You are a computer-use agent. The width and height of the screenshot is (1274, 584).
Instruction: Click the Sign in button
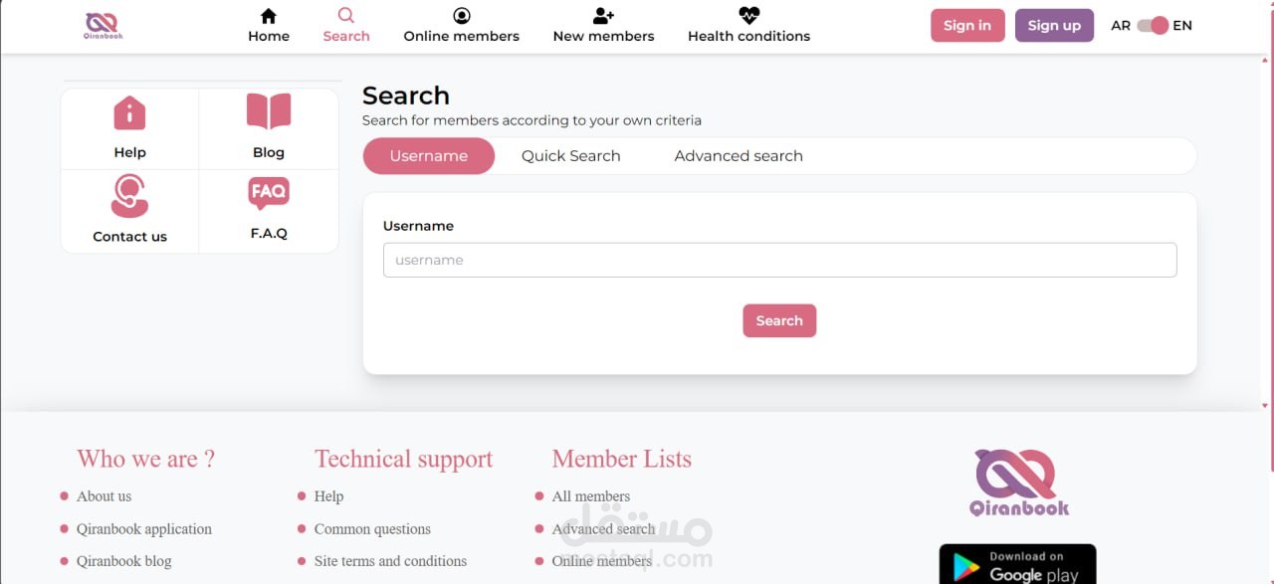pyautogui.click(x=966, y=26)
